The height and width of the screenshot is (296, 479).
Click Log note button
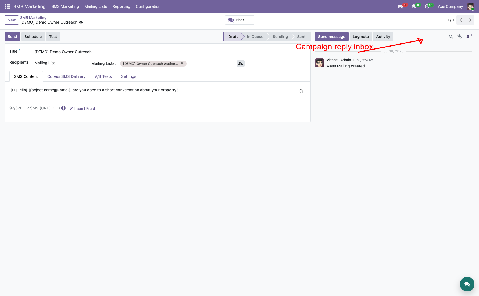(x=361, y=37)
